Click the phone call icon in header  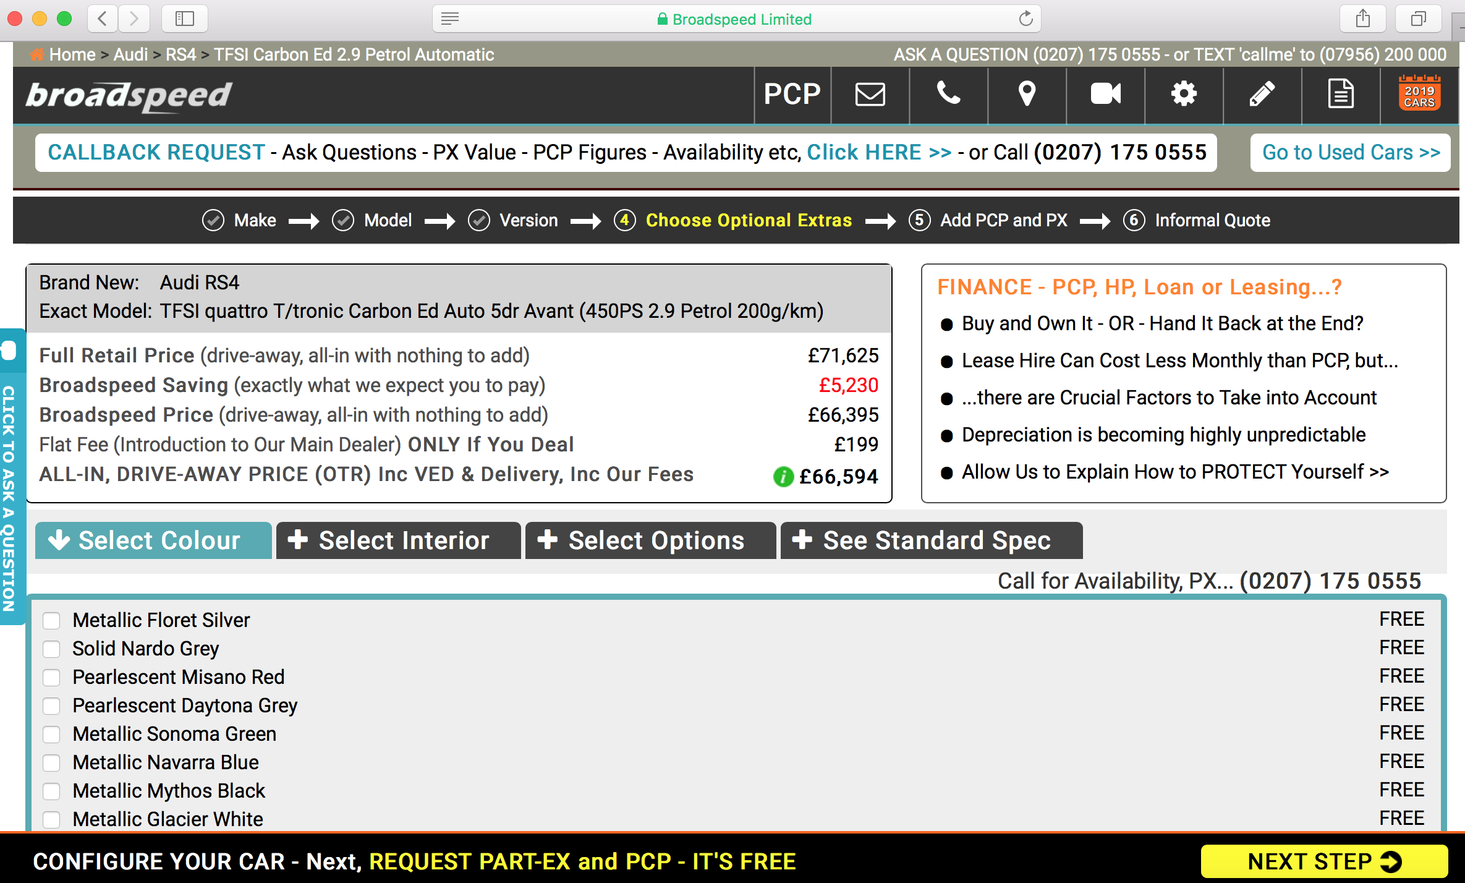coord(948,95)
